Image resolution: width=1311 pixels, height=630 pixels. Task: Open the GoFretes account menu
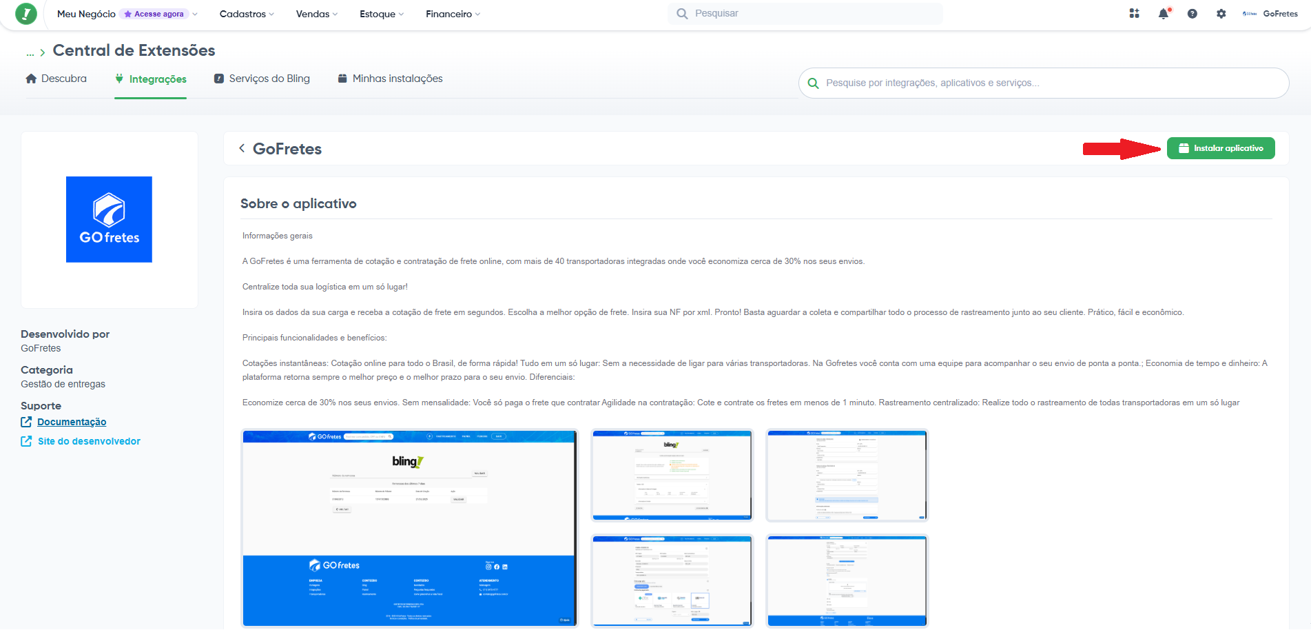click(1270, 14)
